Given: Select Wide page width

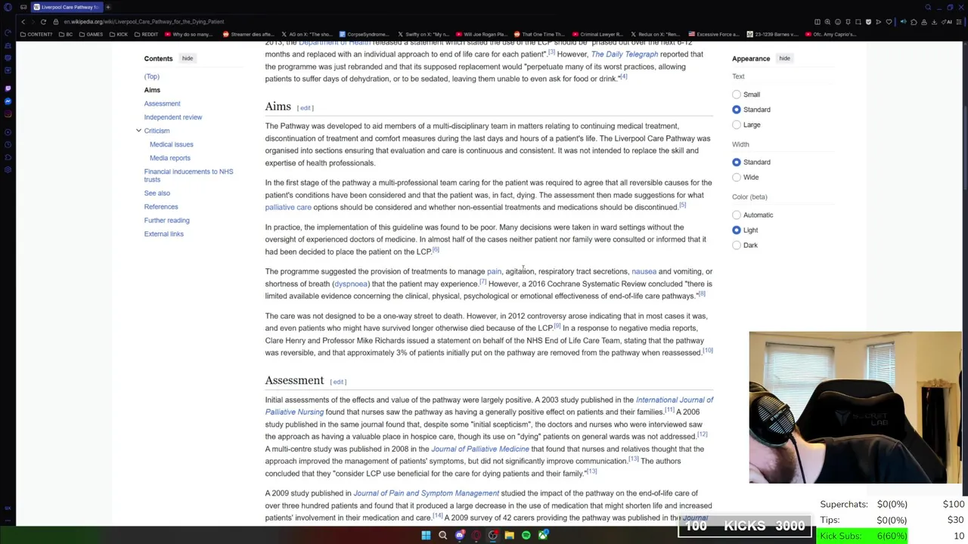Looking at the screenshot, I should (x=737, y=178).
